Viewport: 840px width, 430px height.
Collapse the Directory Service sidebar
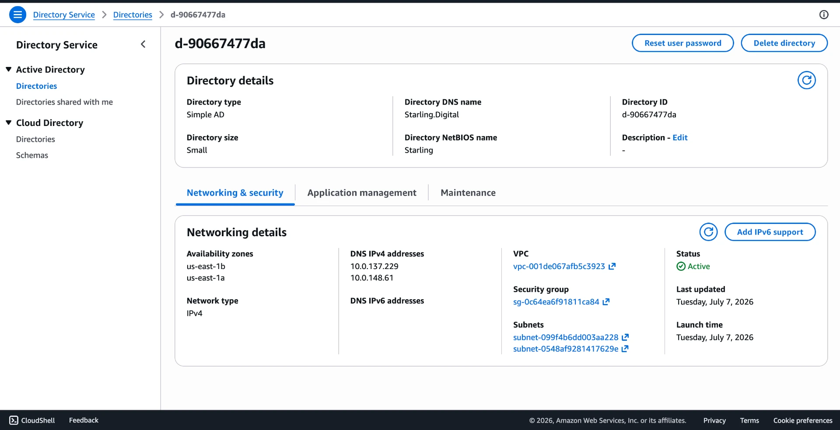[143, 44]
